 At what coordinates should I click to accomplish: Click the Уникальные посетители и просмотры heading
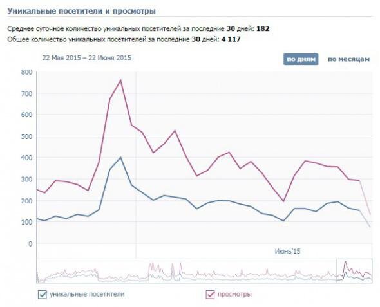81,11
